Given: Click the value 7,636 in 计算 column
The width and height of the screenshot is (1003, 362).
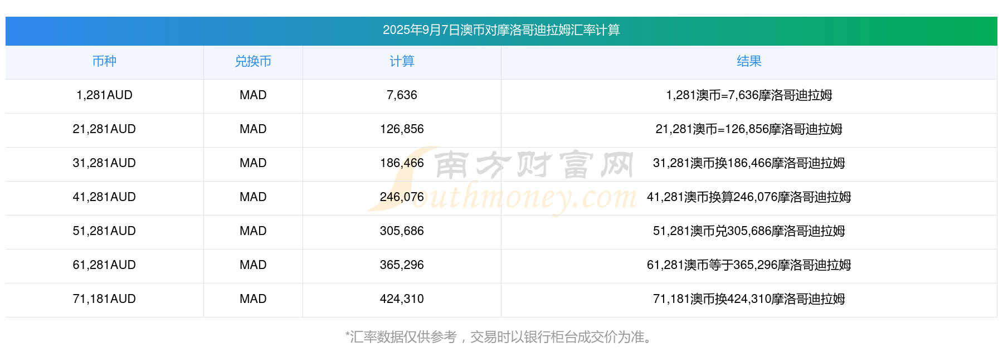Looking at the screenshot, I should pyautogui.click(x=402, y=95).
